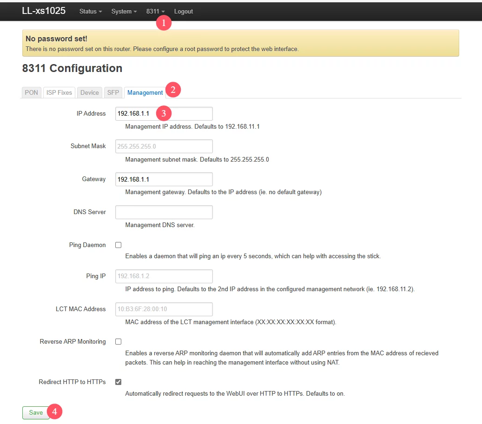This screenshot has height=424, width=482.
Task: Click the LL-xs1025 brand title
Action: pyautogui.click(x=44, y=11)
